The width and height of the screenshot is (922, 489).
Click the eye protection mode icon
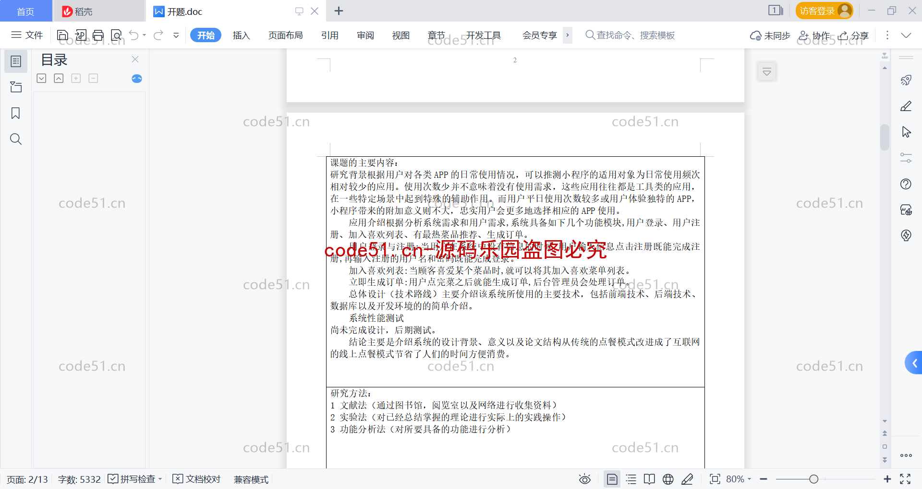click(x=584, y=479)
